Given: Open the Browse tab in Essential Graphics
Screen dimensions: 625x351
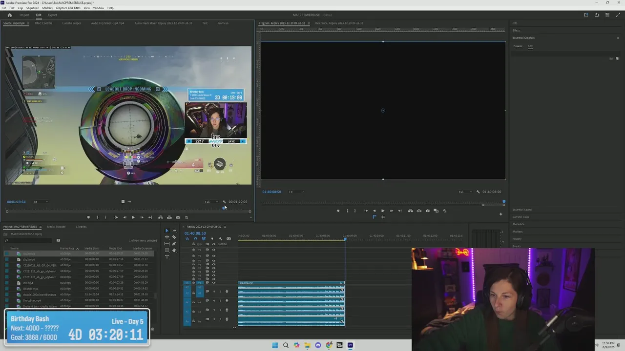Looking at the screenshot, I should pyautogui.click(x=518, y=46).
